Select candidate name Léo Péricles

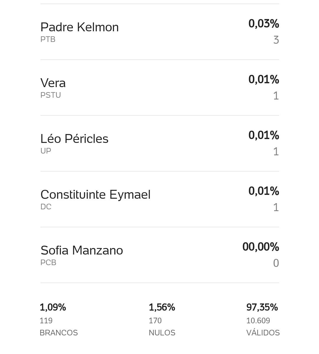(x=74, y=138)
